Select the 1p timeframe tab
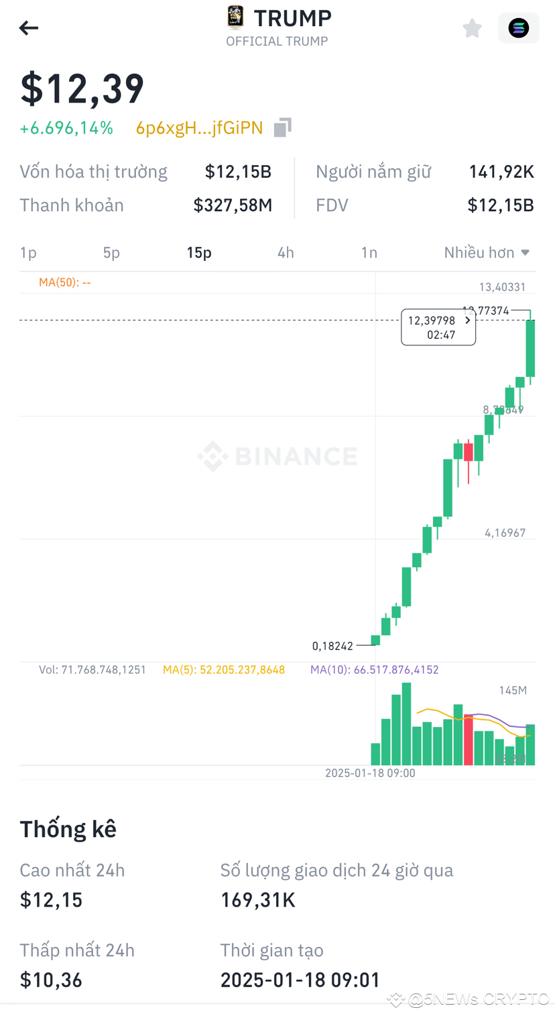555x1014 pixels. pyautogui.click(x=28, y=252)
